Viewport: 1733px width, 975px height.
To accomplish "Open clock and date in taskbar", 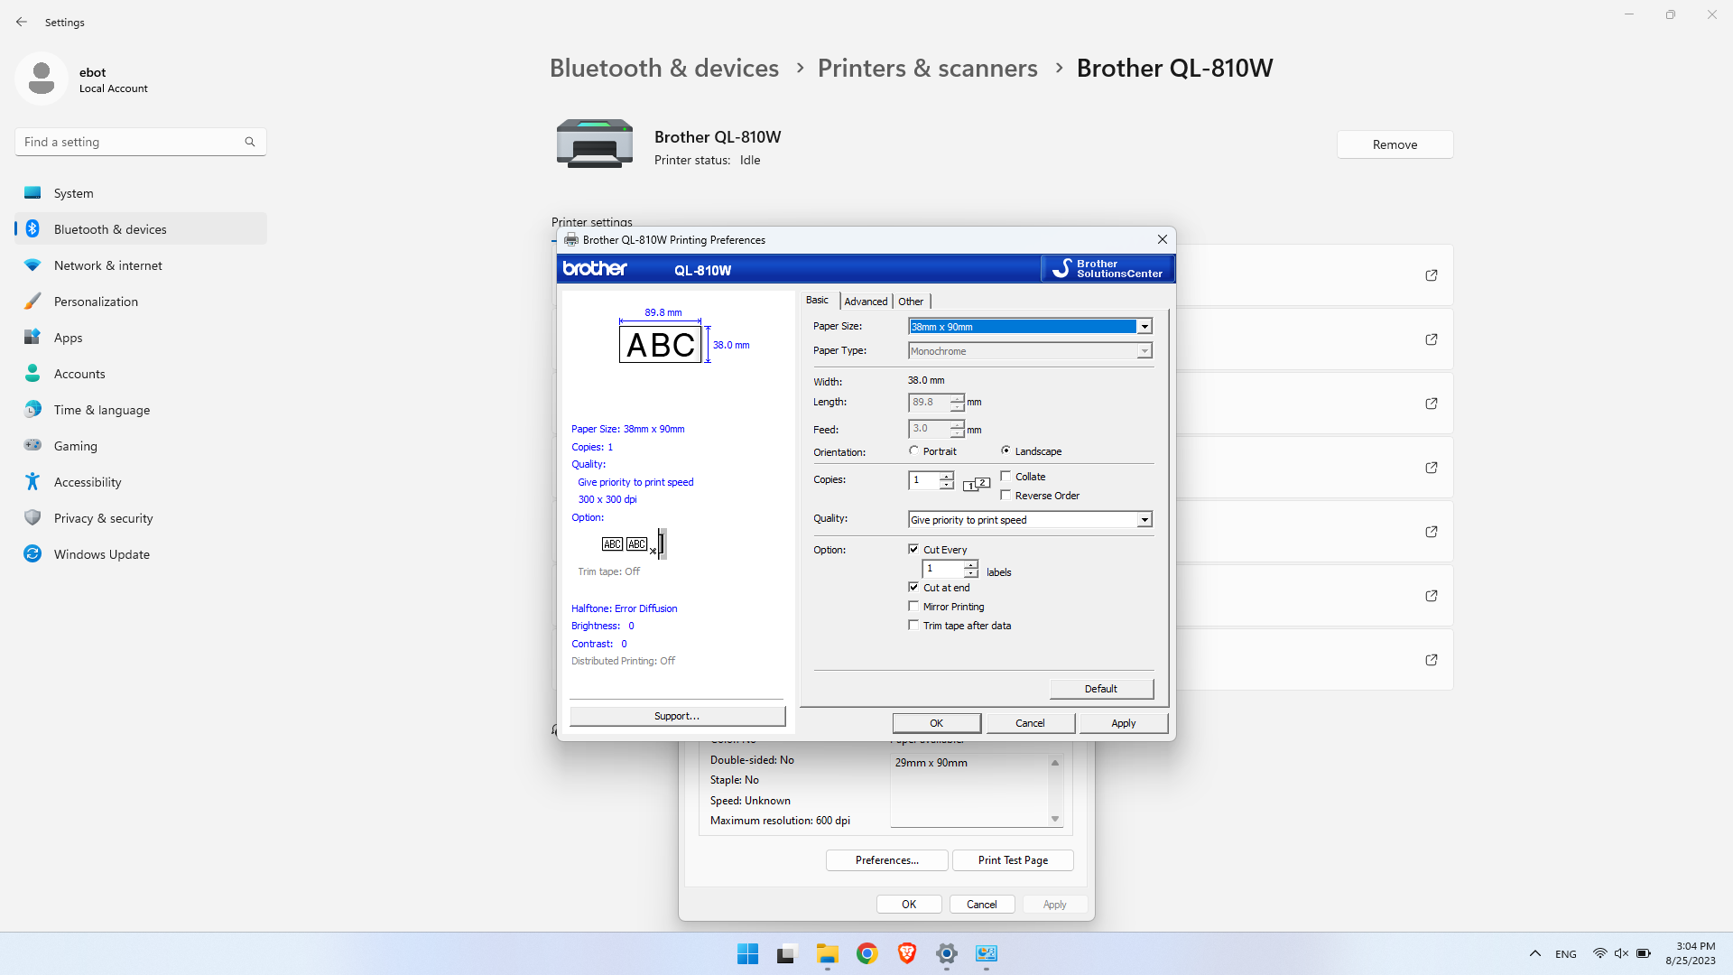I will coord(1691,953).
